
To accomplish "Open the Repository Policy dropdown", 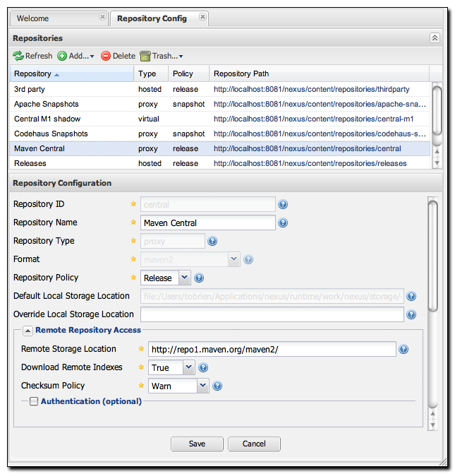I will [184, 278].
